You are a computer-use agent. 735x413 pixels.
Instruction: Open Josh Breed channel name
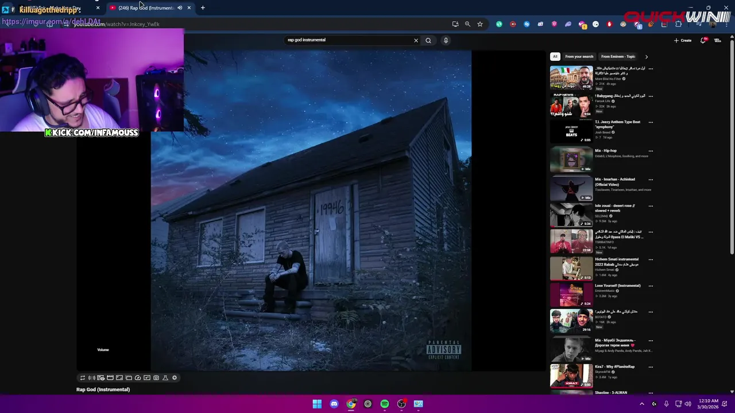tap(602, 133)
